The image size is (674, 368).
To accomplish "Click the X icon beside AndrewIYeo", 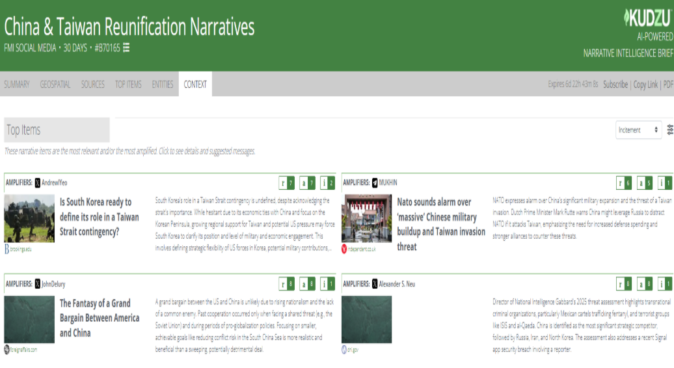I will [38, 183].
